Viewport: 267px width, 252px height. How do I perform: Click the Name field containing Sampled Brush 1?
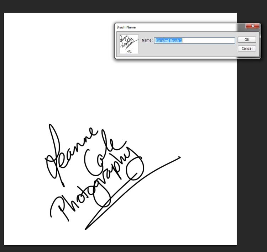tap(194, 41)
